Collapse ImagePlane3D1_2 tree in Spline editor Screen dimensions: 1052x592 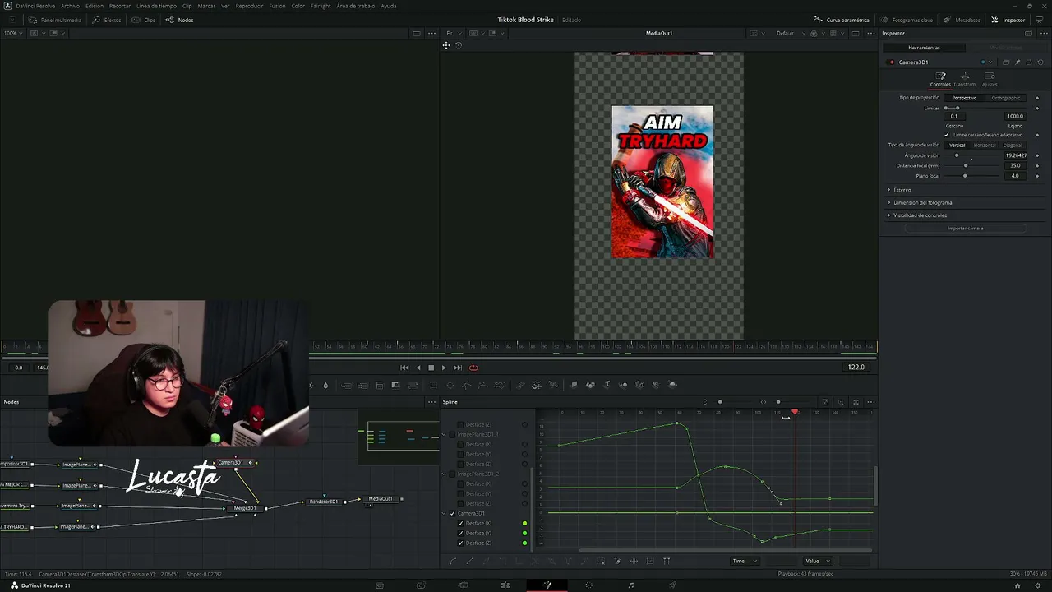[444, 474]
